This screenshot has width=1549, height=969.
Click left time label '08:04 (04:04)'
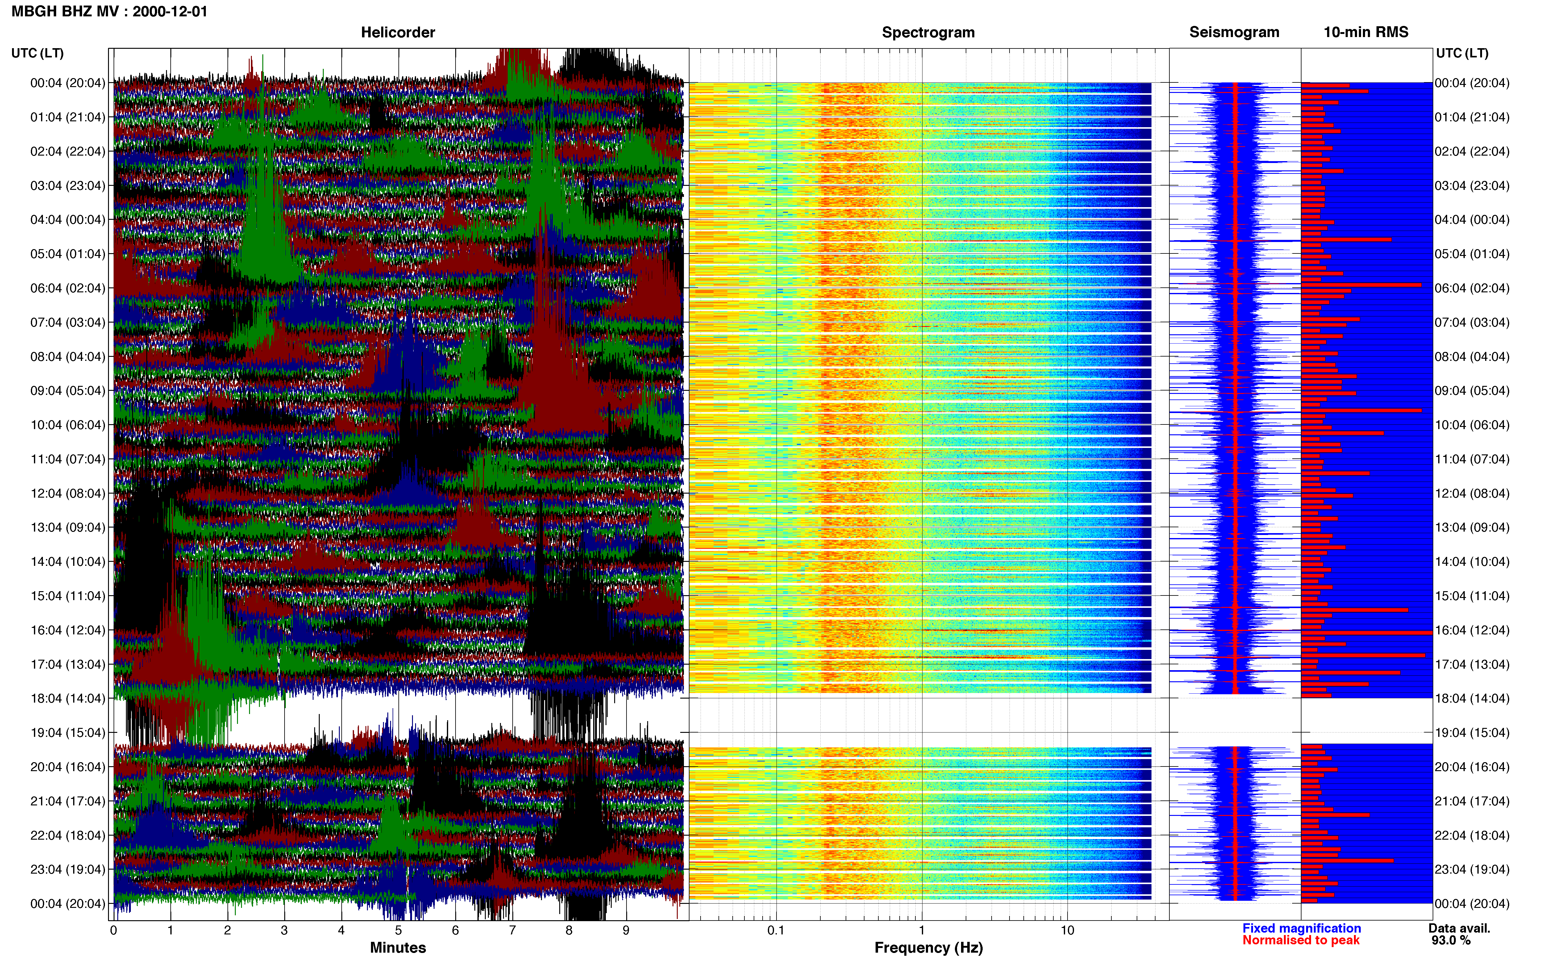coord(67,356)
